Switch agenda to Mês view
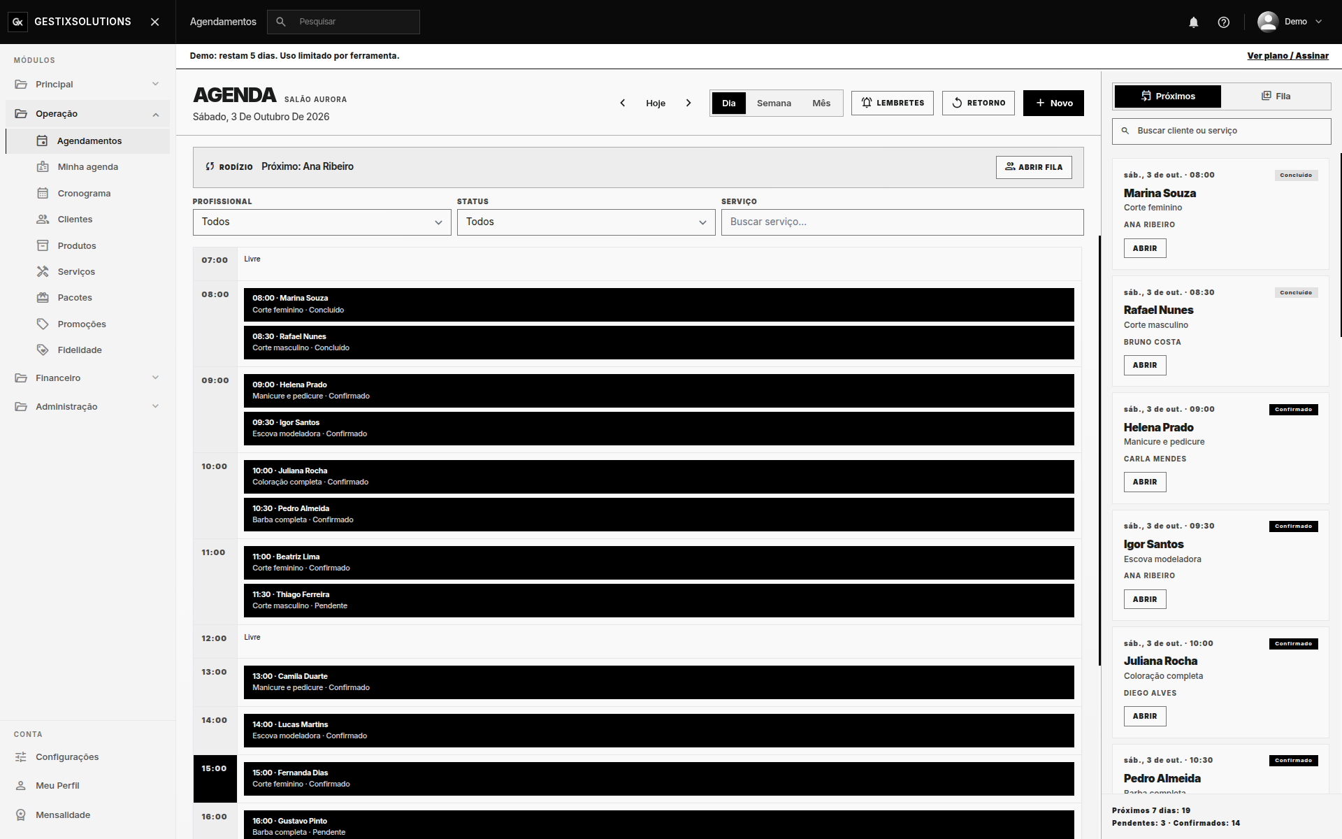 click(x=821, y=103)
